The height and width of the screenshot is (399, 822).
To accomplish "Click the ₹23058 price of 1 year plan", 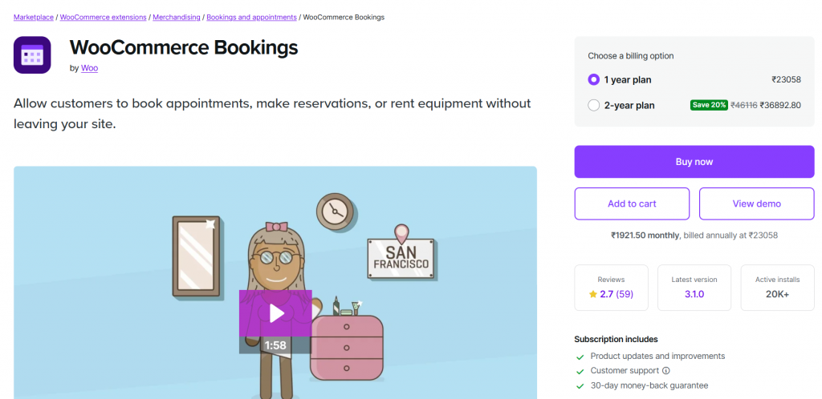I will [x=787, y=80].
